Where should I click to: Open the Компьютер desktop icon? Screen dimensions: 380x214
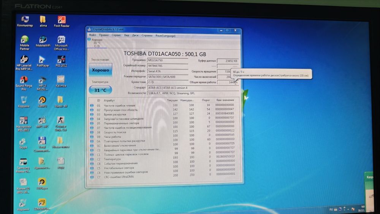[x=25, y=21]
